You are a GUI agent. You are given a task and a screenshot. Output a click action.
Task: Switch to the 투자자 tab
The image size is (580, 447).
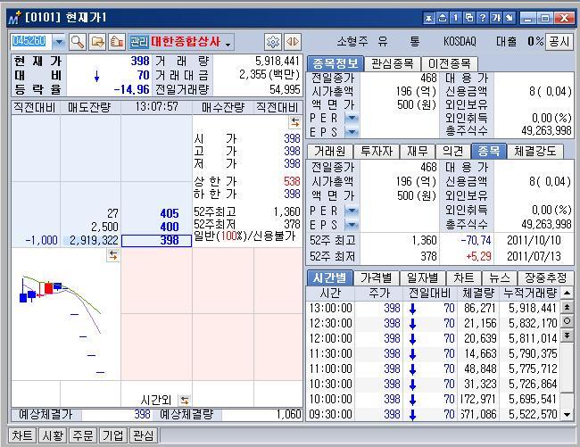pyautogui.click(x=377, y=151)
